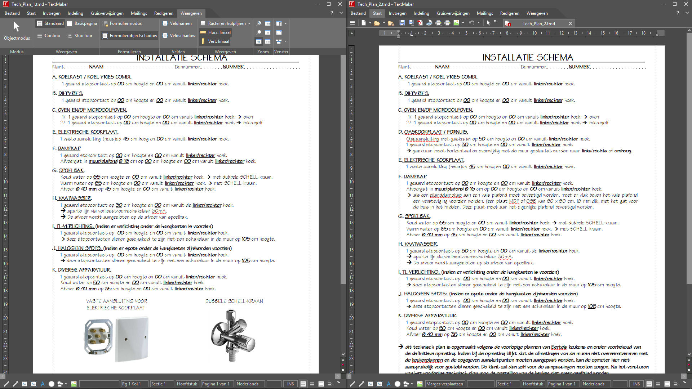
Task: Open Mailings tab in right window
Action: coord(485,13)
